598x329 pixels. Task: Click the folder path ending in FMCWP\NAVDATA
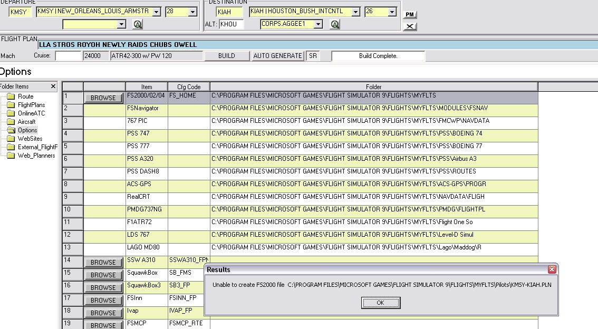[x=374, y=123]
